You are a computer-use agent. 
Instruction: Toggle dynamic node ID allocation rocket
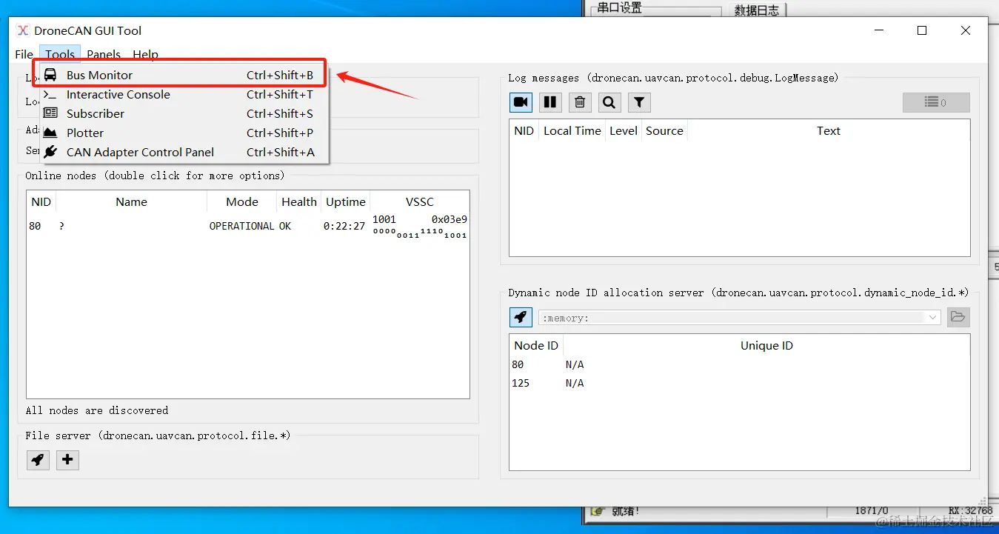click(x=521, y=317)
